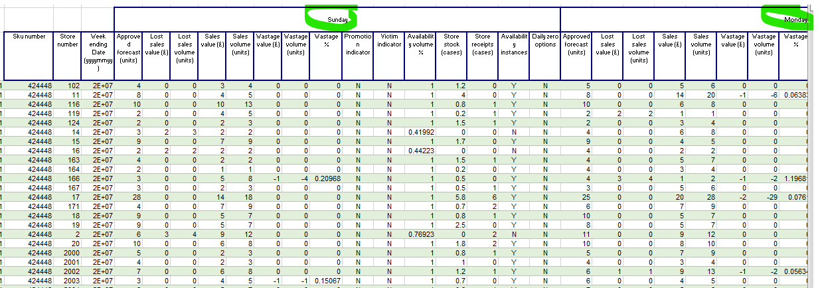Click availability volume value 0.76923

click(x=420, y=234)
